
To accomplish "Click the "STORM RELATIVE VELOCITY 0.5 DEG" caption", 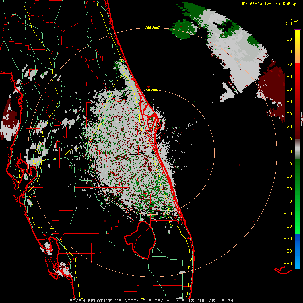I will coord(116,301).
